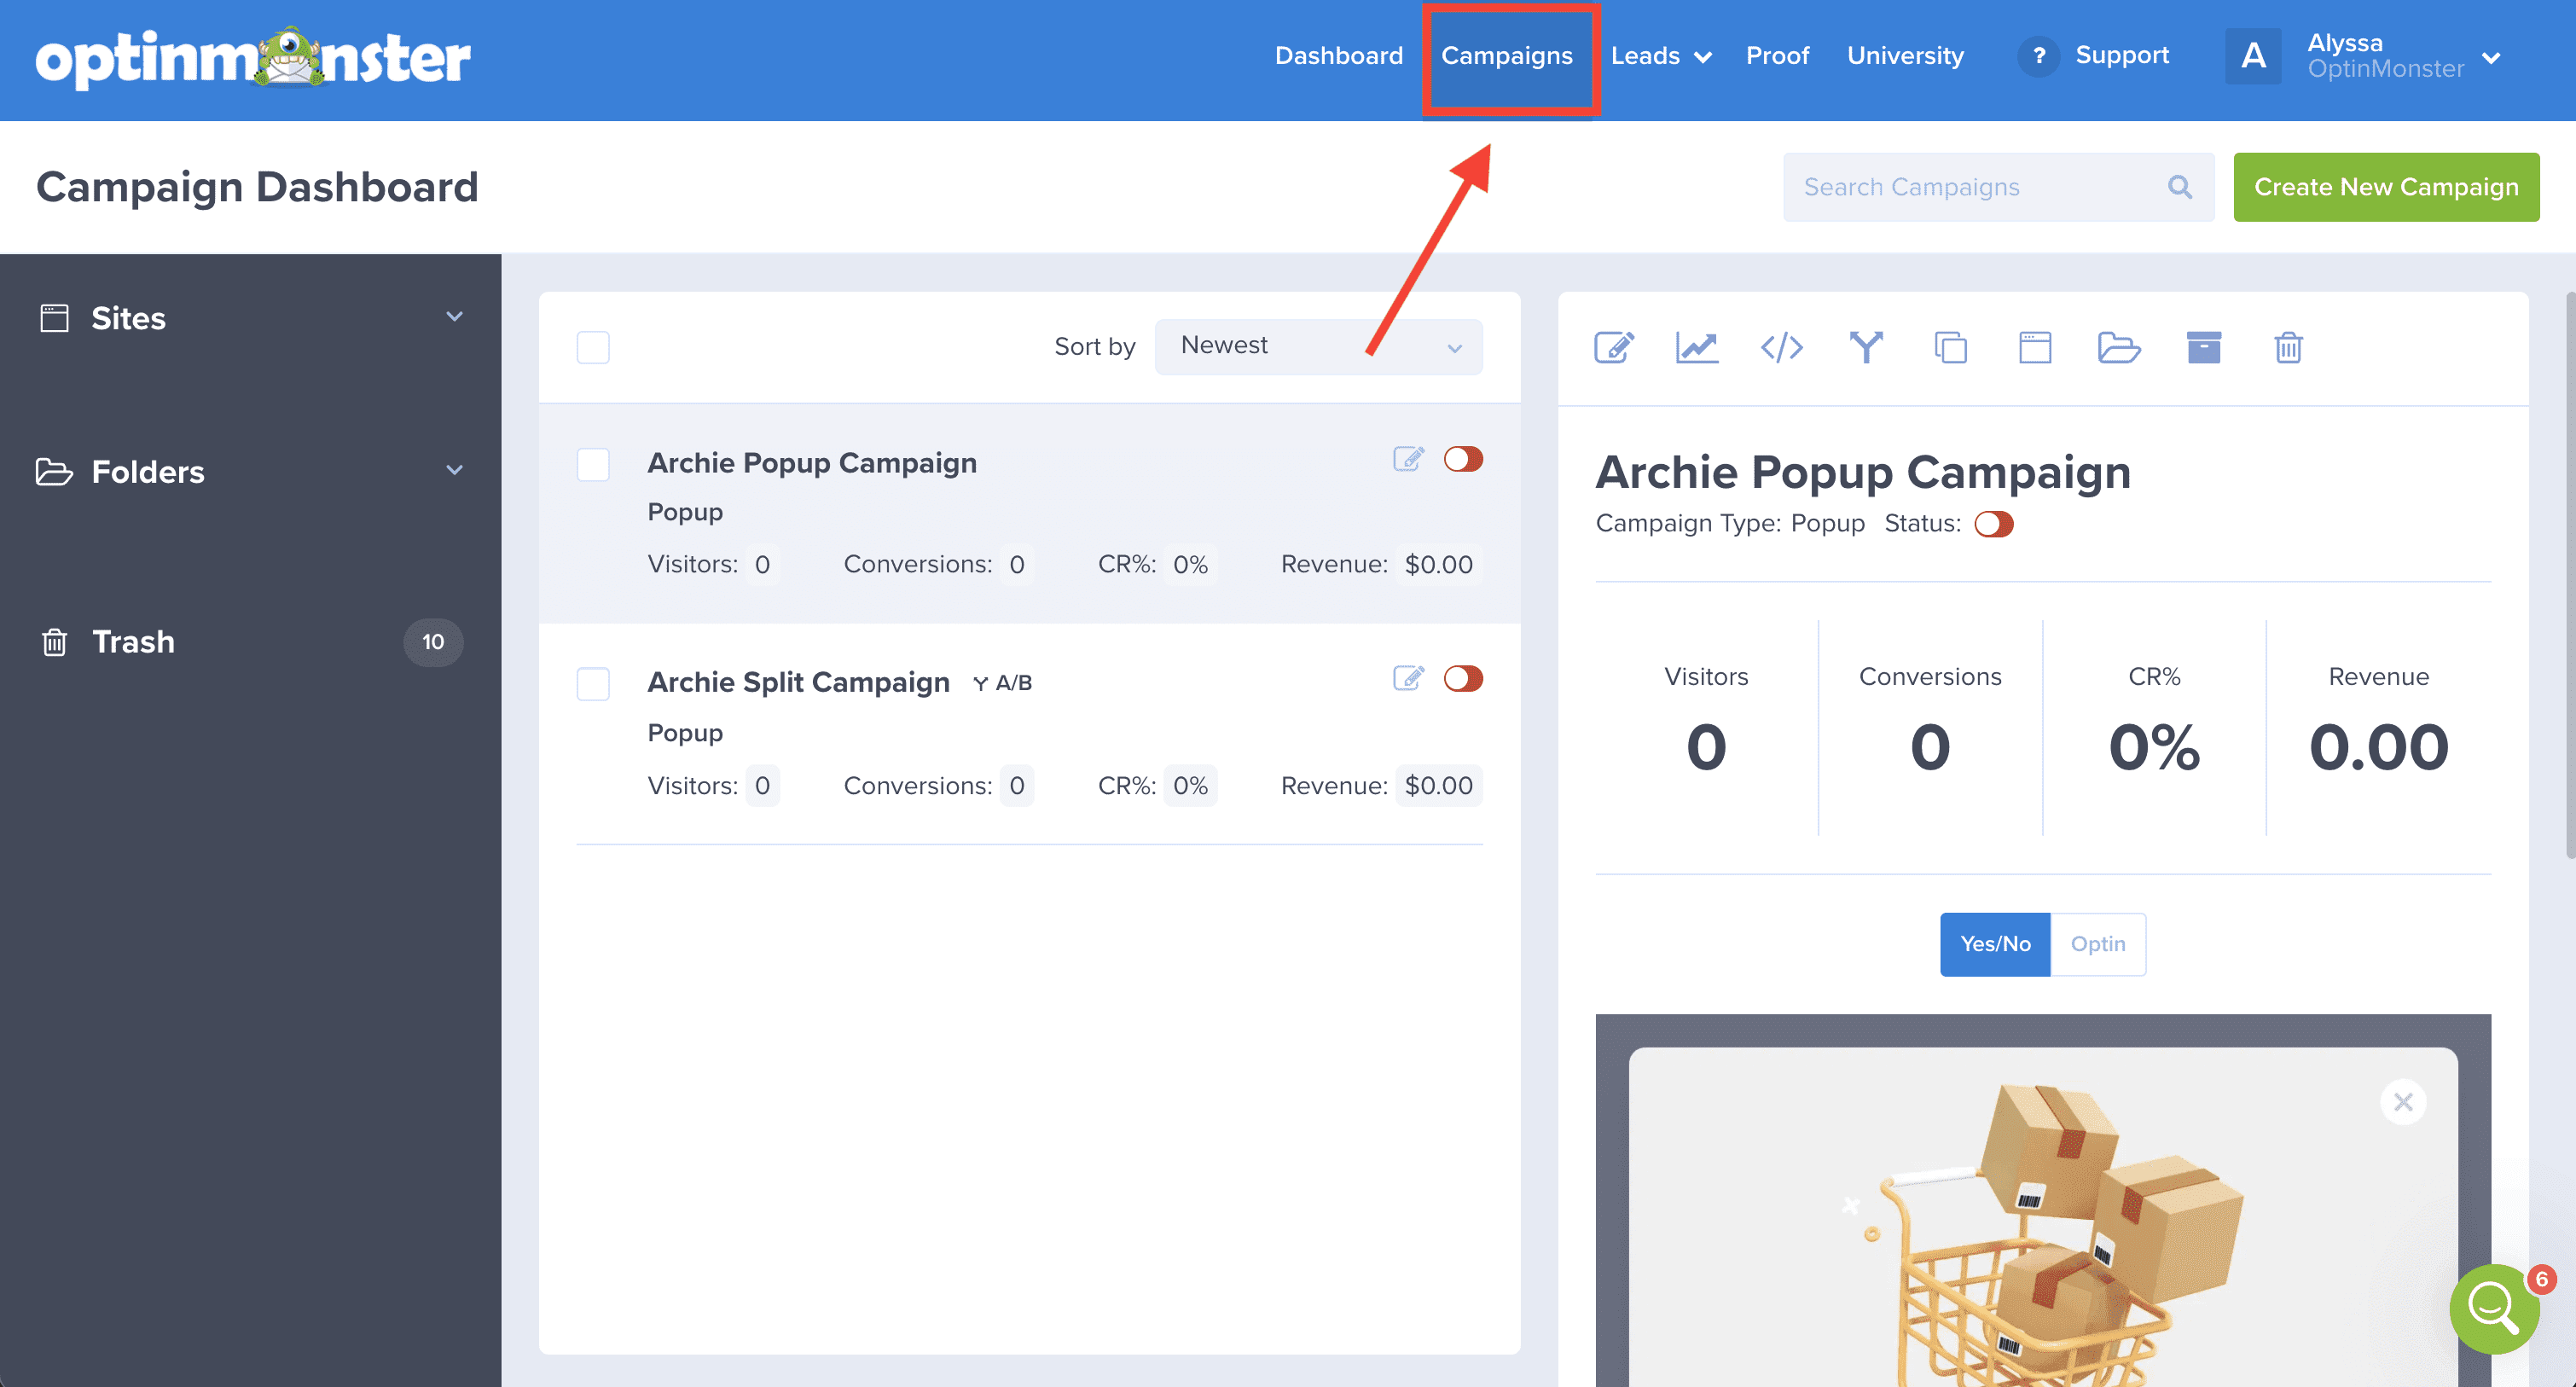2576x1387 pixels.
Task: Open the analytics chart icon
Action: click(x=1697, y=348)
